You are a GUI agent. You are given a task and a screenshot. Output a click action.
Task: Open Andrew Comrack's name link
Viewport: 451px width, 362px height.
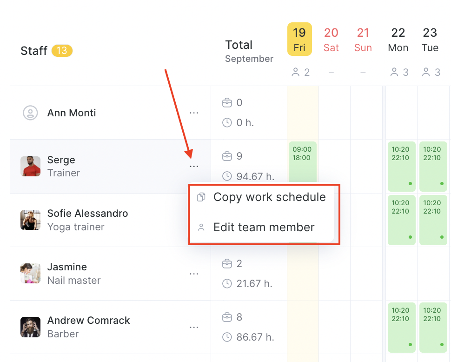[88, 321]
